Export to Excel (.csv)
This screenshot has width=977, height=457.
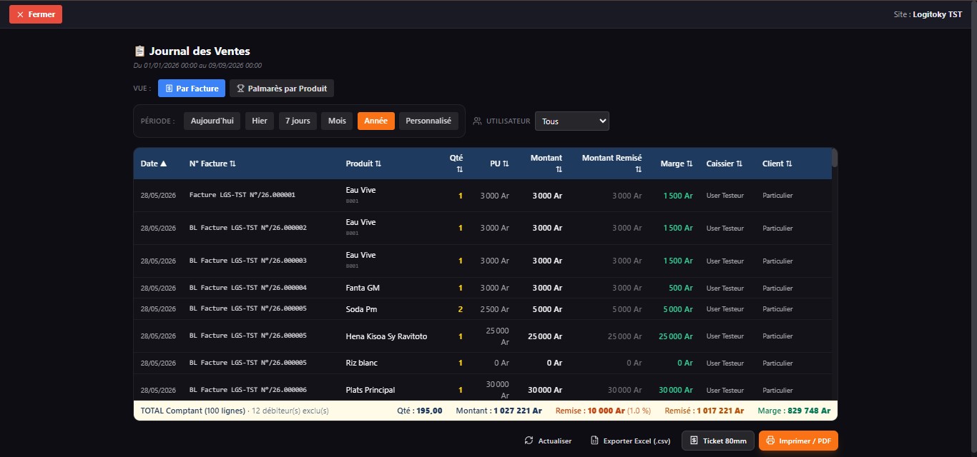(x=630, y=441)
